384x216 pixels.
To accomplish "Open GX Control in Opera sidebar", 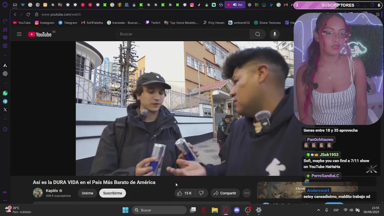I will pyautogui.click(x=5, y=21).
